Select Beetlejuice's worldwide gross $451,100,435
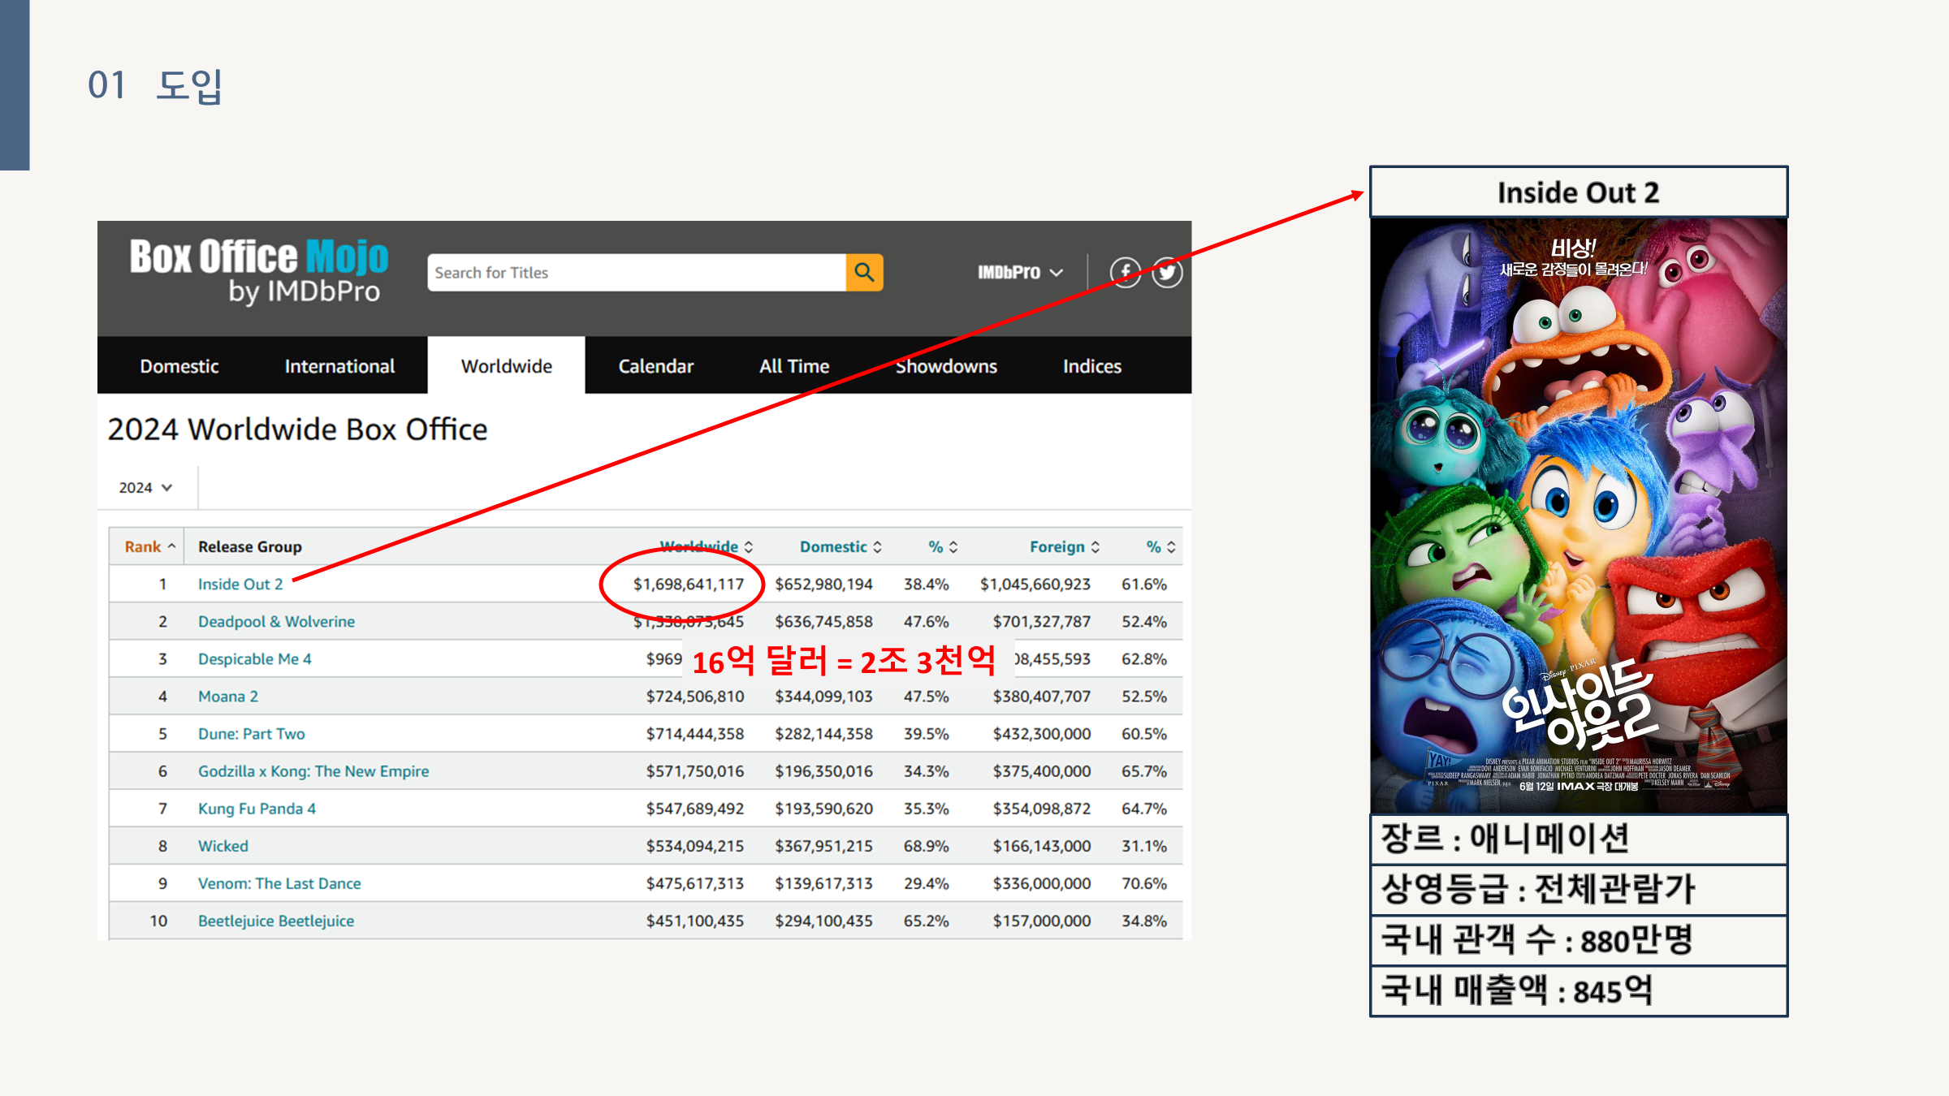This screenshot has width=1949, height=1096. pyautogui.click(x=694, y=920)
